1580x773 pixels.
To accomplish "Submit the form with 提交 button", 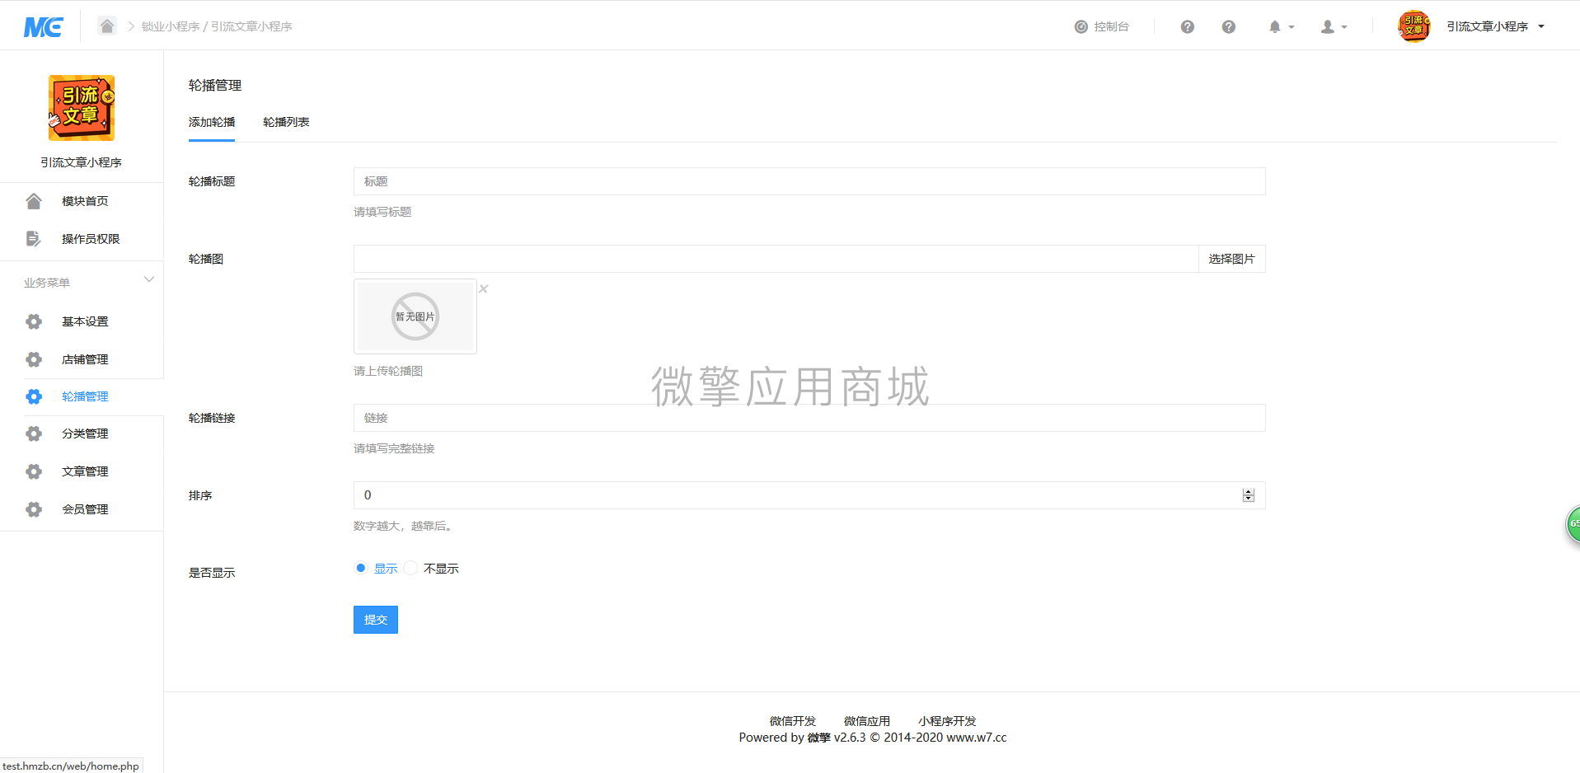I will 376,620.
